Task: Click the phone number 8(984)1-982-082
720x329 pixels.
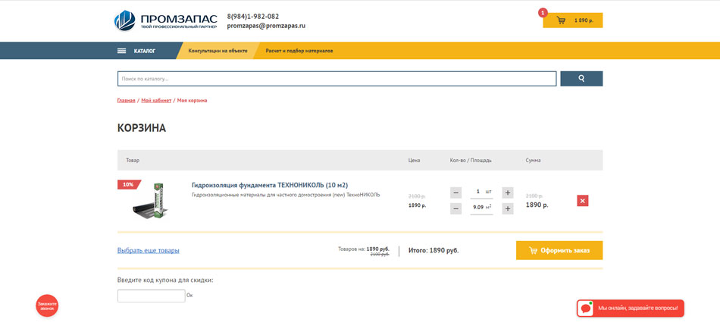Action: [x=253, y=17]
